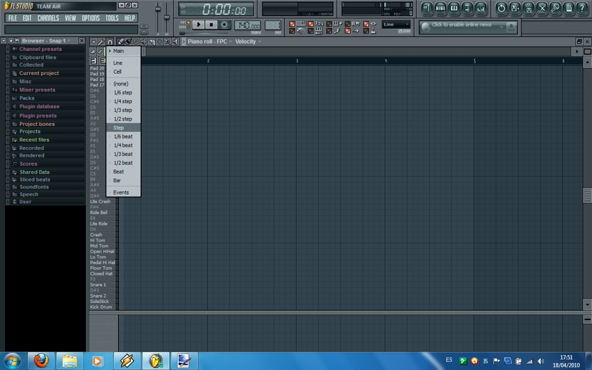Image resolution: width=592 pixels, height=370 pixels.
Task: Click the one-click recording microphone icon
Action: [x=555, y=8]
